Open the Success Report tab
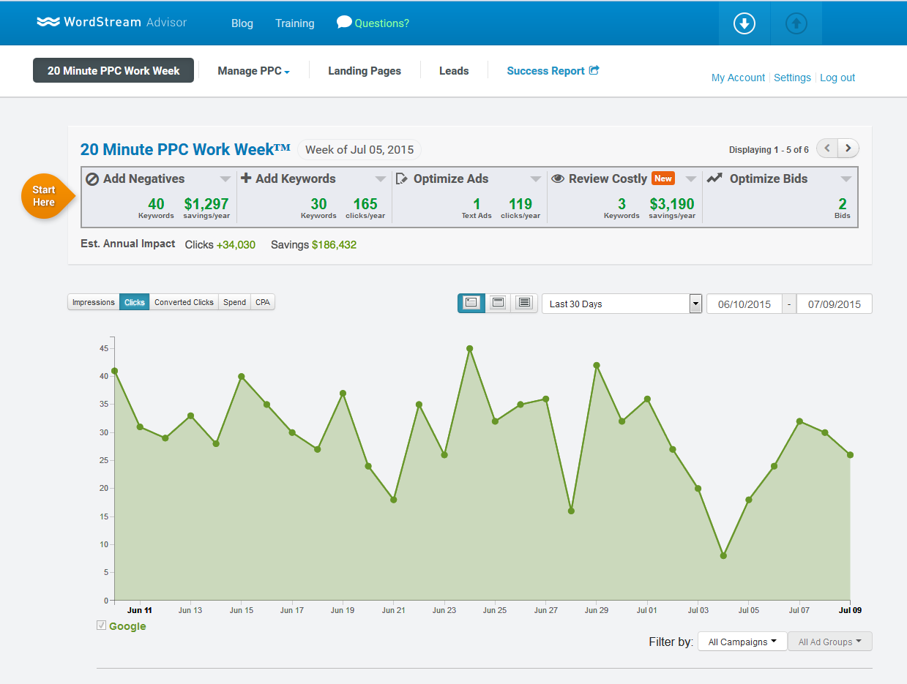Viewport: 907px width, 684px height. 553,71
